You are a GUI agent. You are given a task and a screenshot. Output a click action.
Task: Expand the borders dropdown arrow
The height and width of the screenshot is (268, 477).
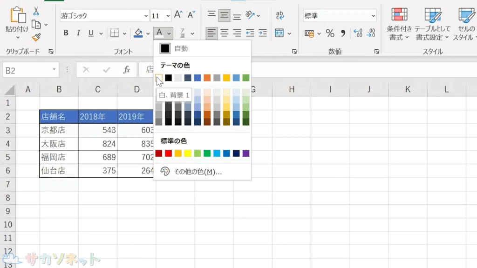(124, 33)
